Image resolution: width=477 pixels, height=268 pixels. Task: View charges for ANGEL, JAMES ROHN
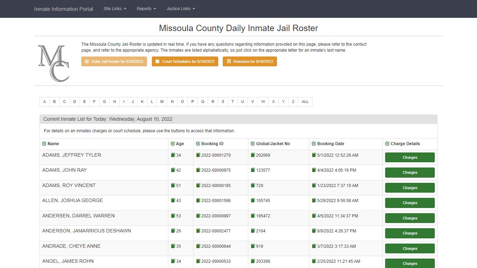coord(410,263)
